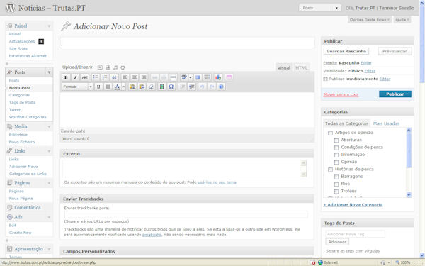Insert the More tag break
Screen dimensions: 425x266
[x=174, y=77]
